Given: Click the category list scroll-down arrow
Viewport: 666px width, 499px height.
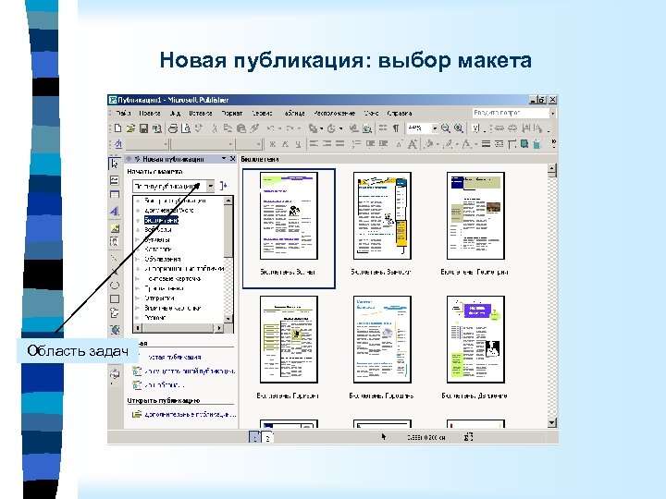Looking at the screenshot, I should point(228,319).
